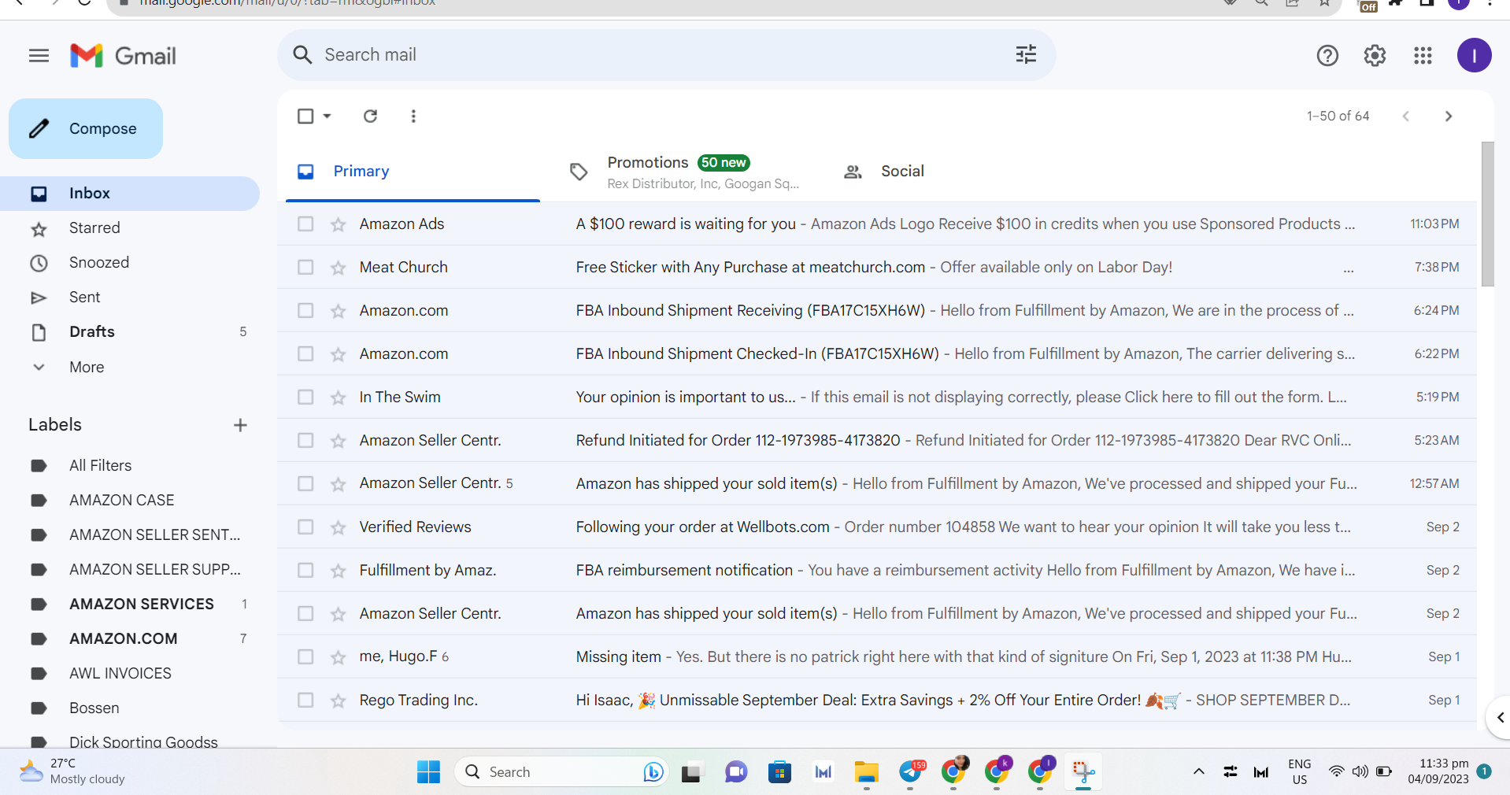Screen dimensions: 1510x795
Task: Open the Inbox folder
Action: tap(130, 194)
